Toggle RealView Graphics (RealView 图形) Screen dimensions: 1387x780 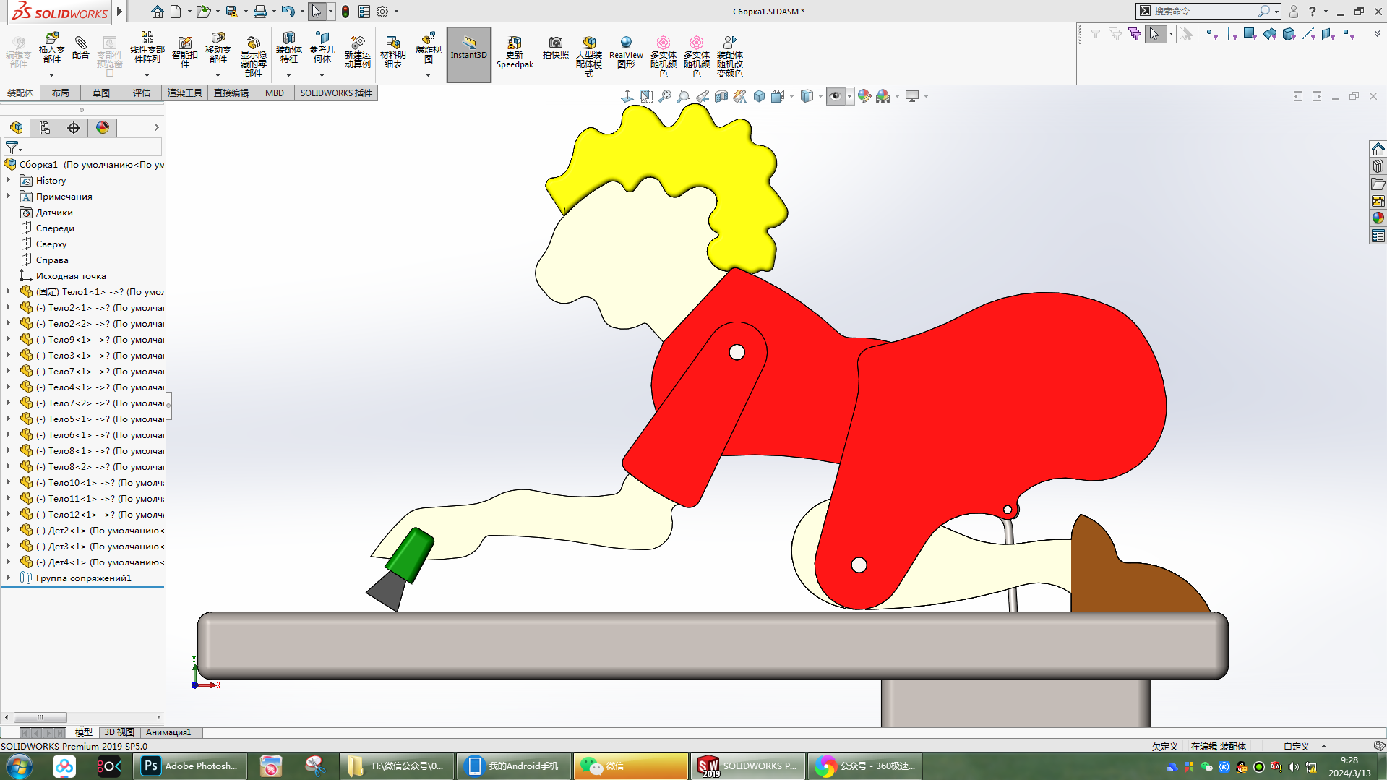pyautogui.click(x=626, y=52)
